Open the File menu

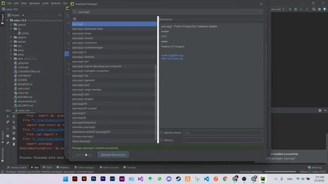(9, 3)
